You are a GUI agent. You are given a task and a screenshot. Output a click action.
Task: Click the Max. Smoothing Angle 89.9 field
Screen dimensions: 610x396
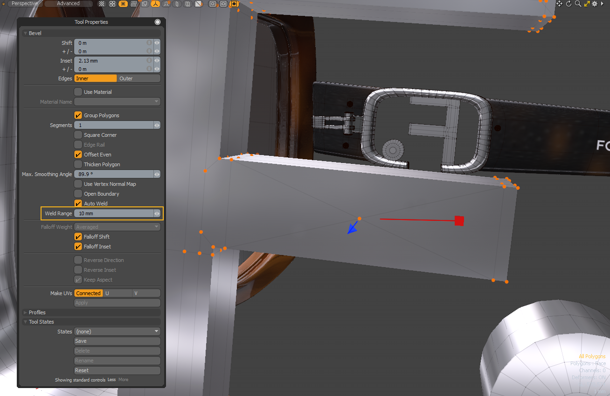[x=114, y=174]
